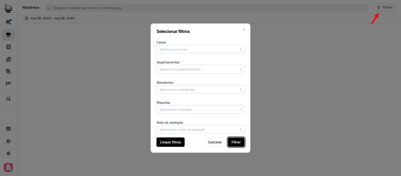Open the kanban board icon
The image size is (401, 176).
pyautogui.click(x=8, y=84)
